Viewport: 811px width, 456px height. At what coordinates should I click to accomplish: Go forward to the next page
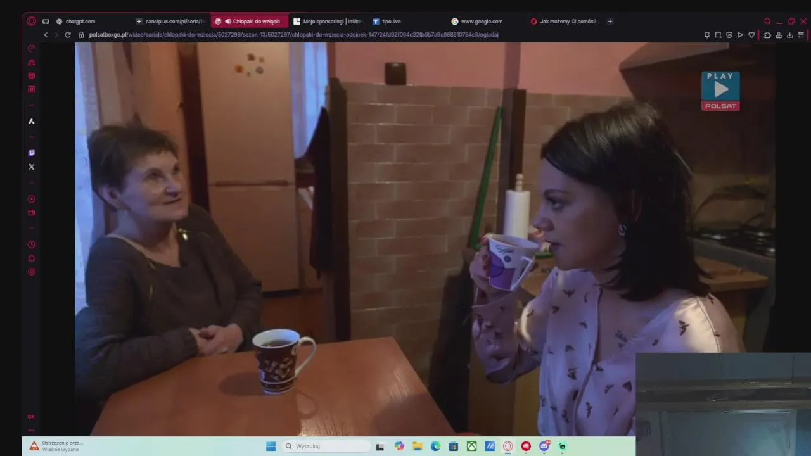click(56, 35)
